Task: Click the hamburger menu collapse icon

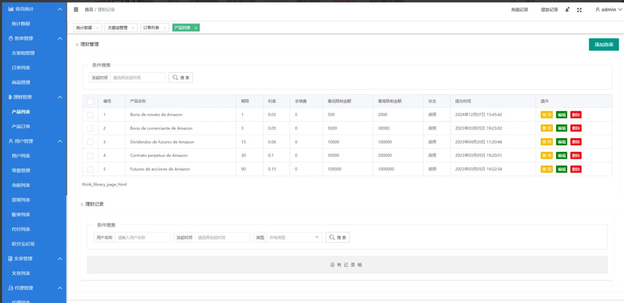Action: coord(76,10)
